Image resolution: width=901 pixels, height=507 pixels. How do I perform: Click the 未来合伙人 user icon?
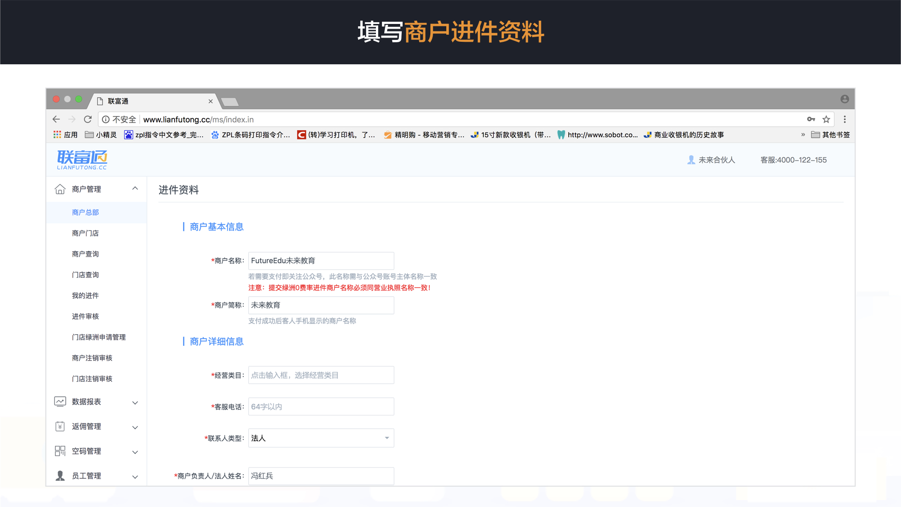691,160
